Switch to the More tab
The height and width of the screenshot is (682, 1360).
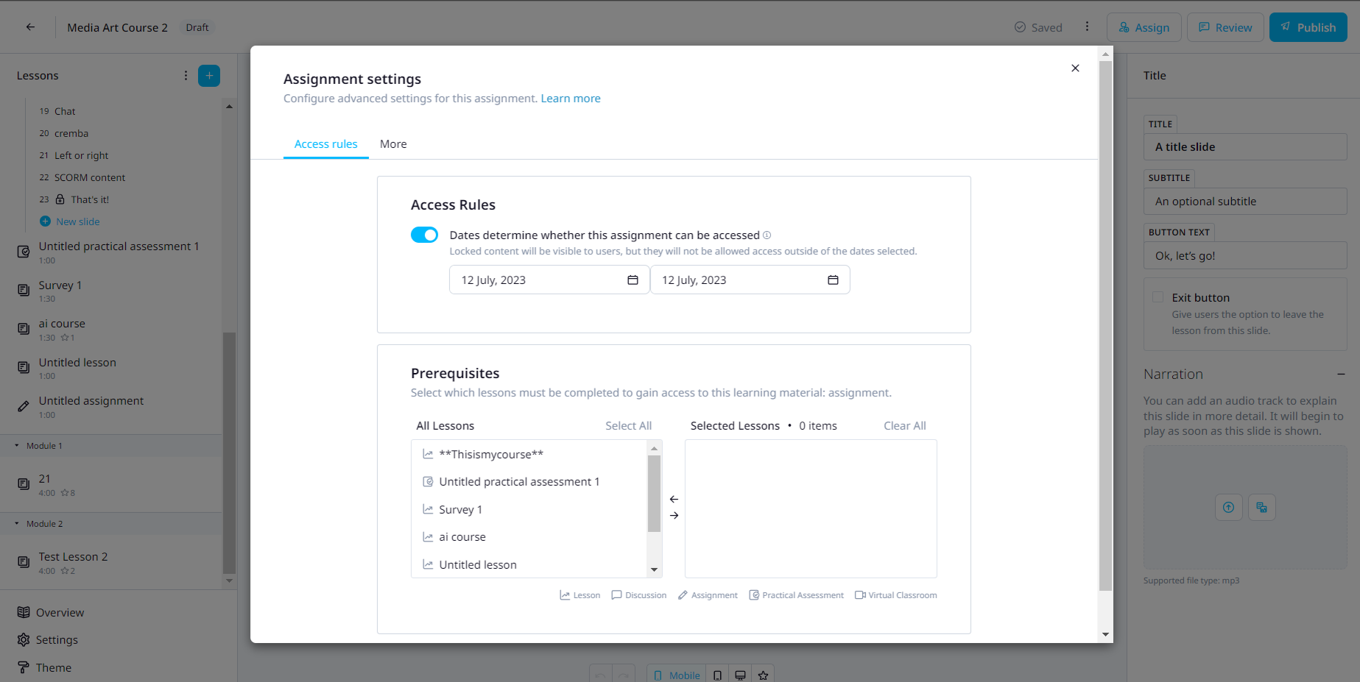coord(392,143)
